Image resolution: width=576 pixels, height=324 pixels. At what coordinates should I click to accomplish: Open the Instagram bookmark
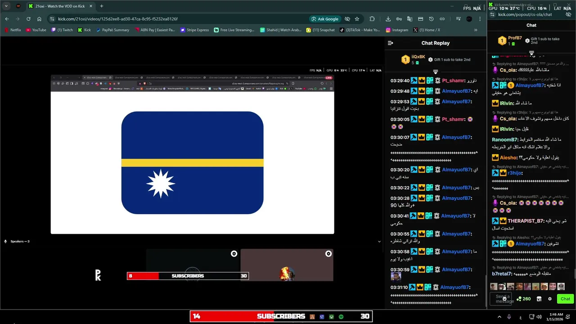tap(397, 30)
